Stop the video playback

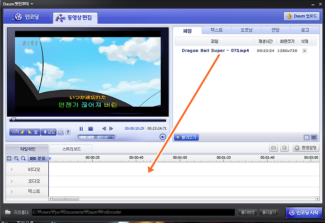pos(91,129)
